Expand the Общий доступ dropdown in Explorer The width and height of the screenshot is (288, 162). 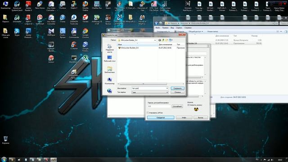pos(195,31)
